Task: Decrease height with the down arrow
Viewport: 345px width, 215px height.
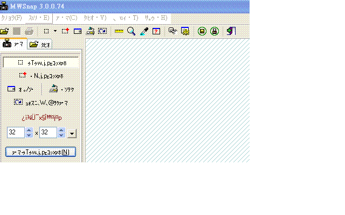Action: (x=61, y=135)
